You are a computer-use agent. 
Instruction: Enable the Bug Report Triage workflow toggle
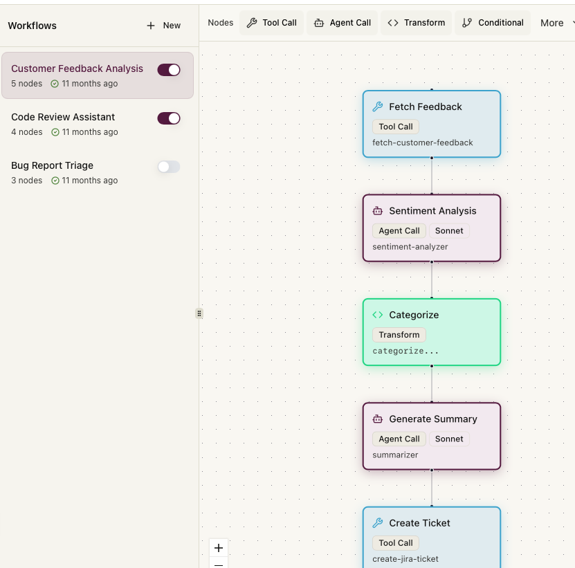coord(169,167)
